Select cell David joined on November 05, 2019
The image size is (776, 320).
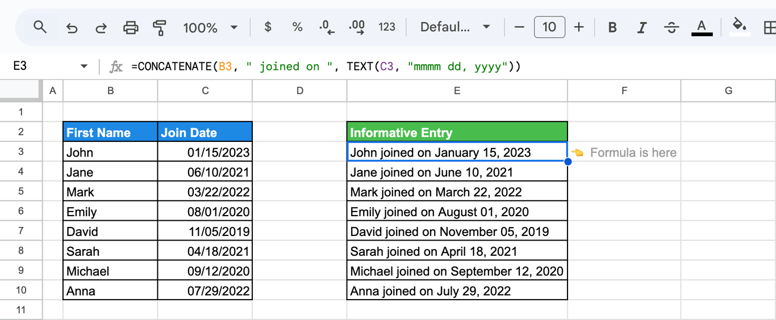(x=457, y=231)
